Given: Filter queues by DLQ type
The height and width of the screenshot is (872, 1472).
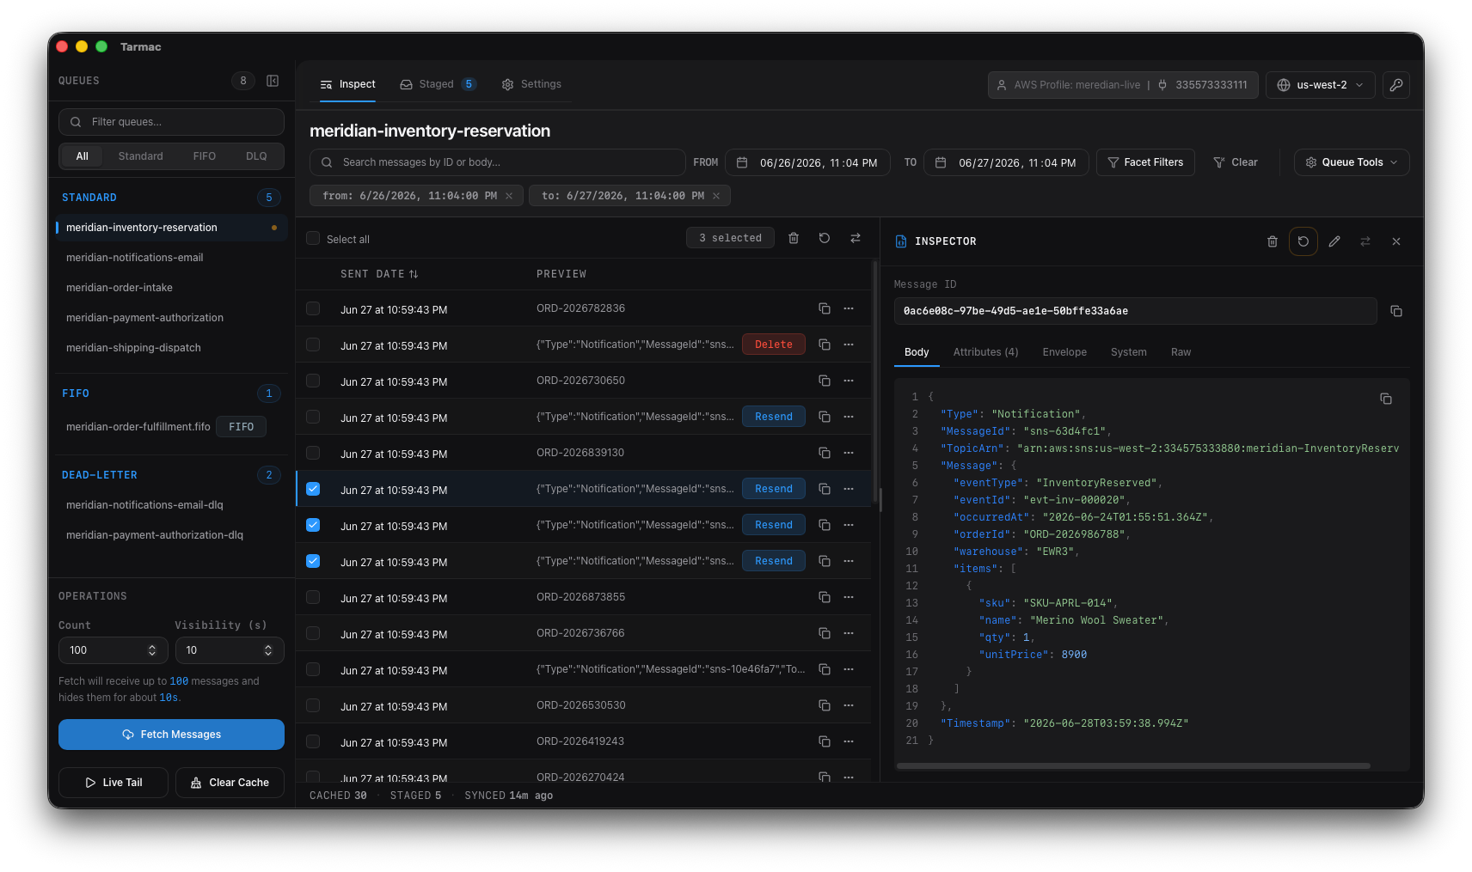Looking at the screenshot, I should click(x=256, y=156).
